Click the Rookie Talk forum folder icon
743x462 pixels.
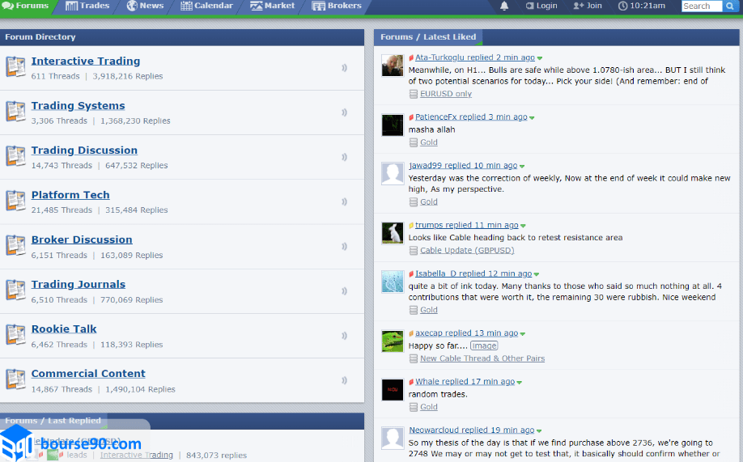click(15, 335)
